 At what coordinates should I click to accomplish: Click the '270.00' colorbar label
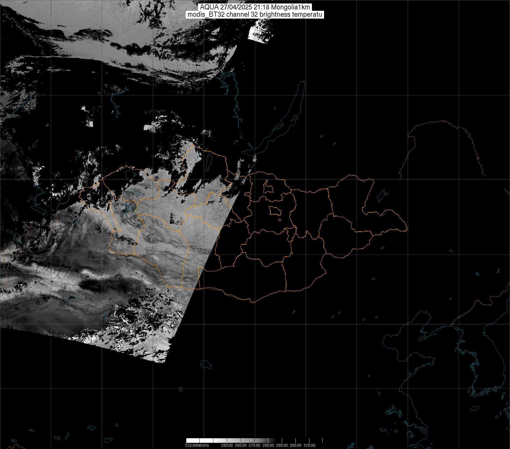(x=254, y=445)
